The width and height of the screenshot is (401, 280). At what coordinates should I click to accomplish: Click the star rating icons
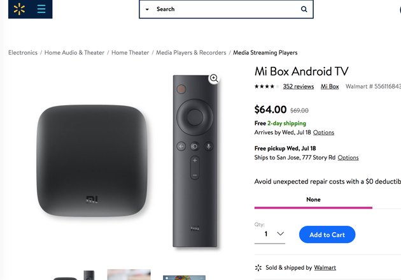[x=264, y=86]
